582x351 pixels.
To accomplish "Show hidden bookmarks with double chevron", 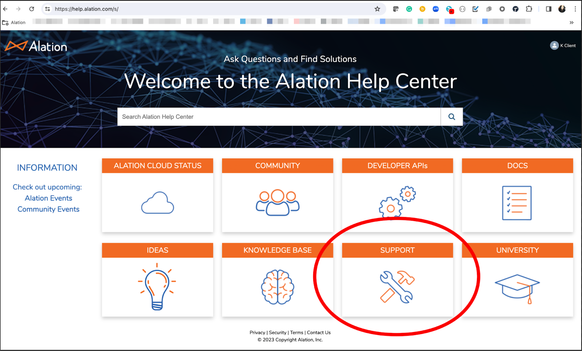I will tap(571, 23).
